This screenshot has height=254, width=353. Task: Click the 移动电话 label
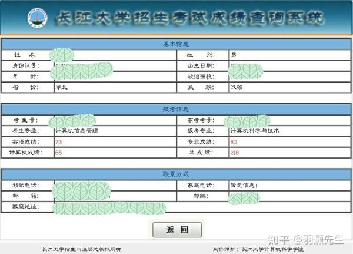pos(25,186)
